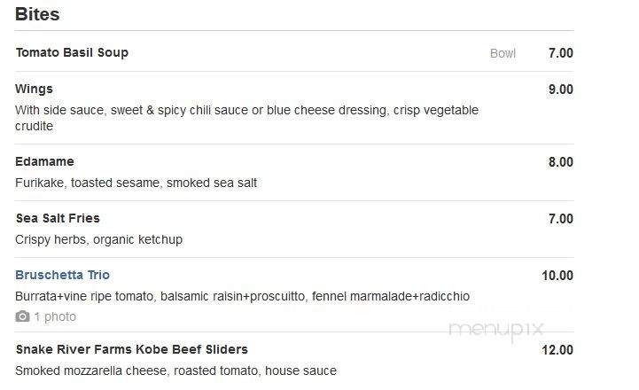639x390 pixels.
Task: Click the Furikake, toasted sesame description
Action: coord(136,183)
